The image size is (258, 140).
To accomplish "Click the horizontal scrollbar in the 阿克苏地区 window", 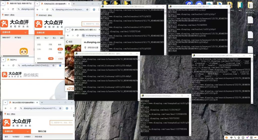I will [x=49, y=63].
